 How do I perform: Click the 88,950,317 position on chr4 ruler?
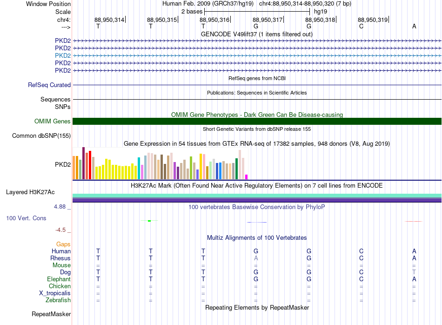tap(268, 20)
